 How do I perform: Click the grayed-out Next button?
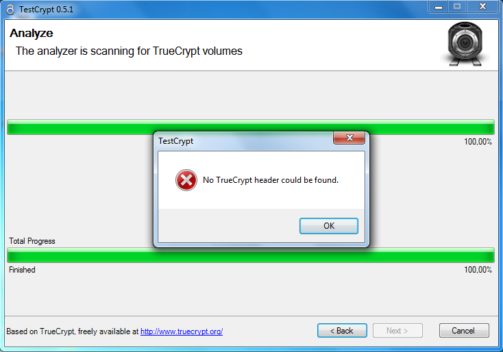click(397, 331)
